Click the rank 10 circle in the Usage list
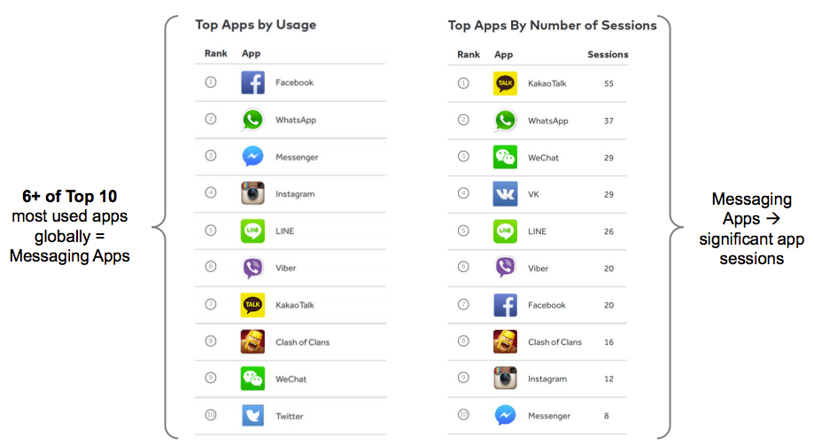 (211, 416)
